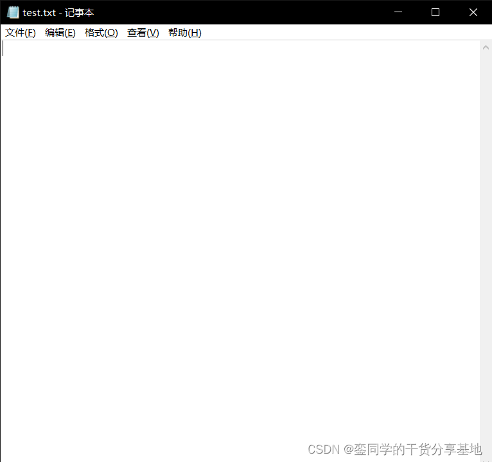Click the vertical scrollbar up arrow
The image size is (492, 462).
[486, 48]
